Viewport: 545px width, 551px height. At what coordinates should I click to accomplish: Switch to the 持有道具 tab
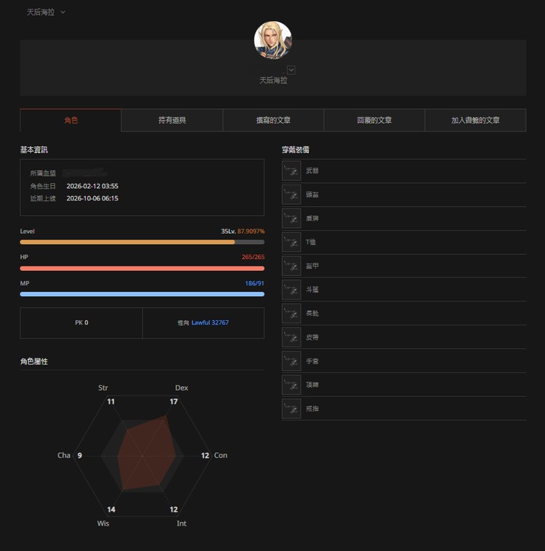pos(172,121)
